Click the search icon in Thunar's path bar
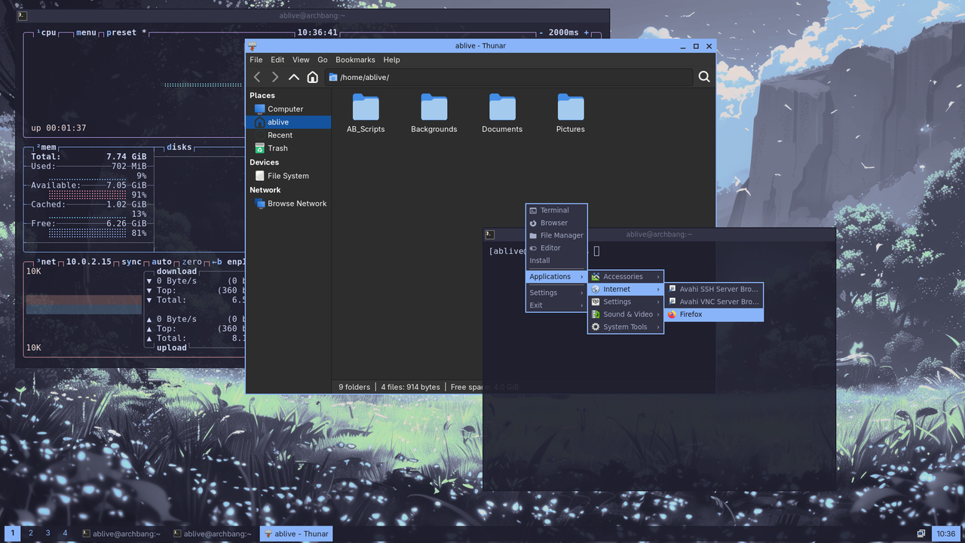This screenshot has height=543, width=965. 703,77
